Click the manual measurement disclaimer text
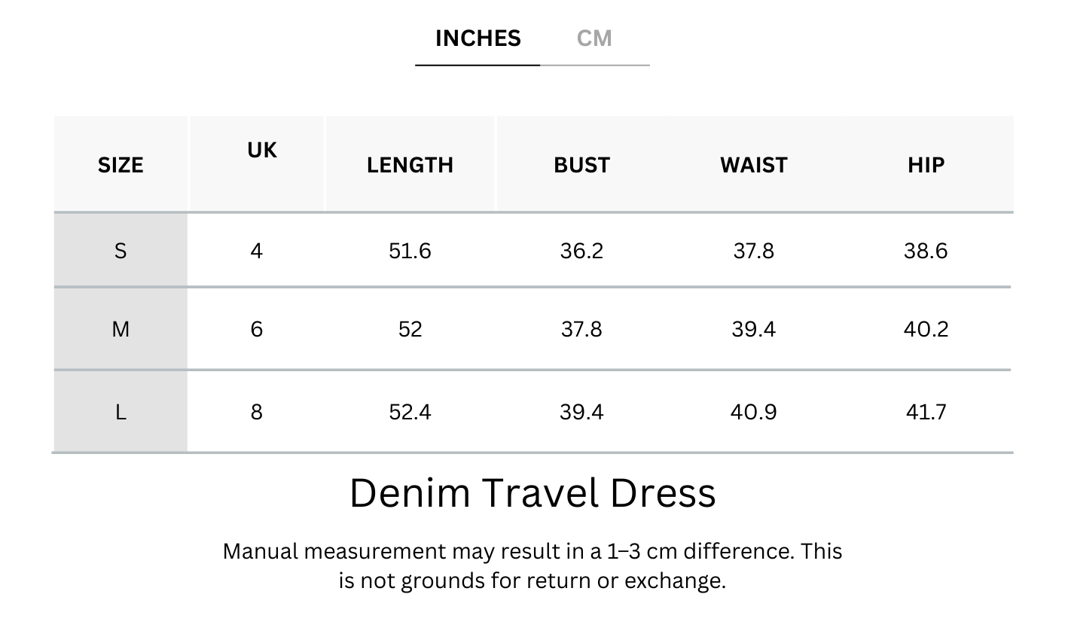 [x=532, y=565]
